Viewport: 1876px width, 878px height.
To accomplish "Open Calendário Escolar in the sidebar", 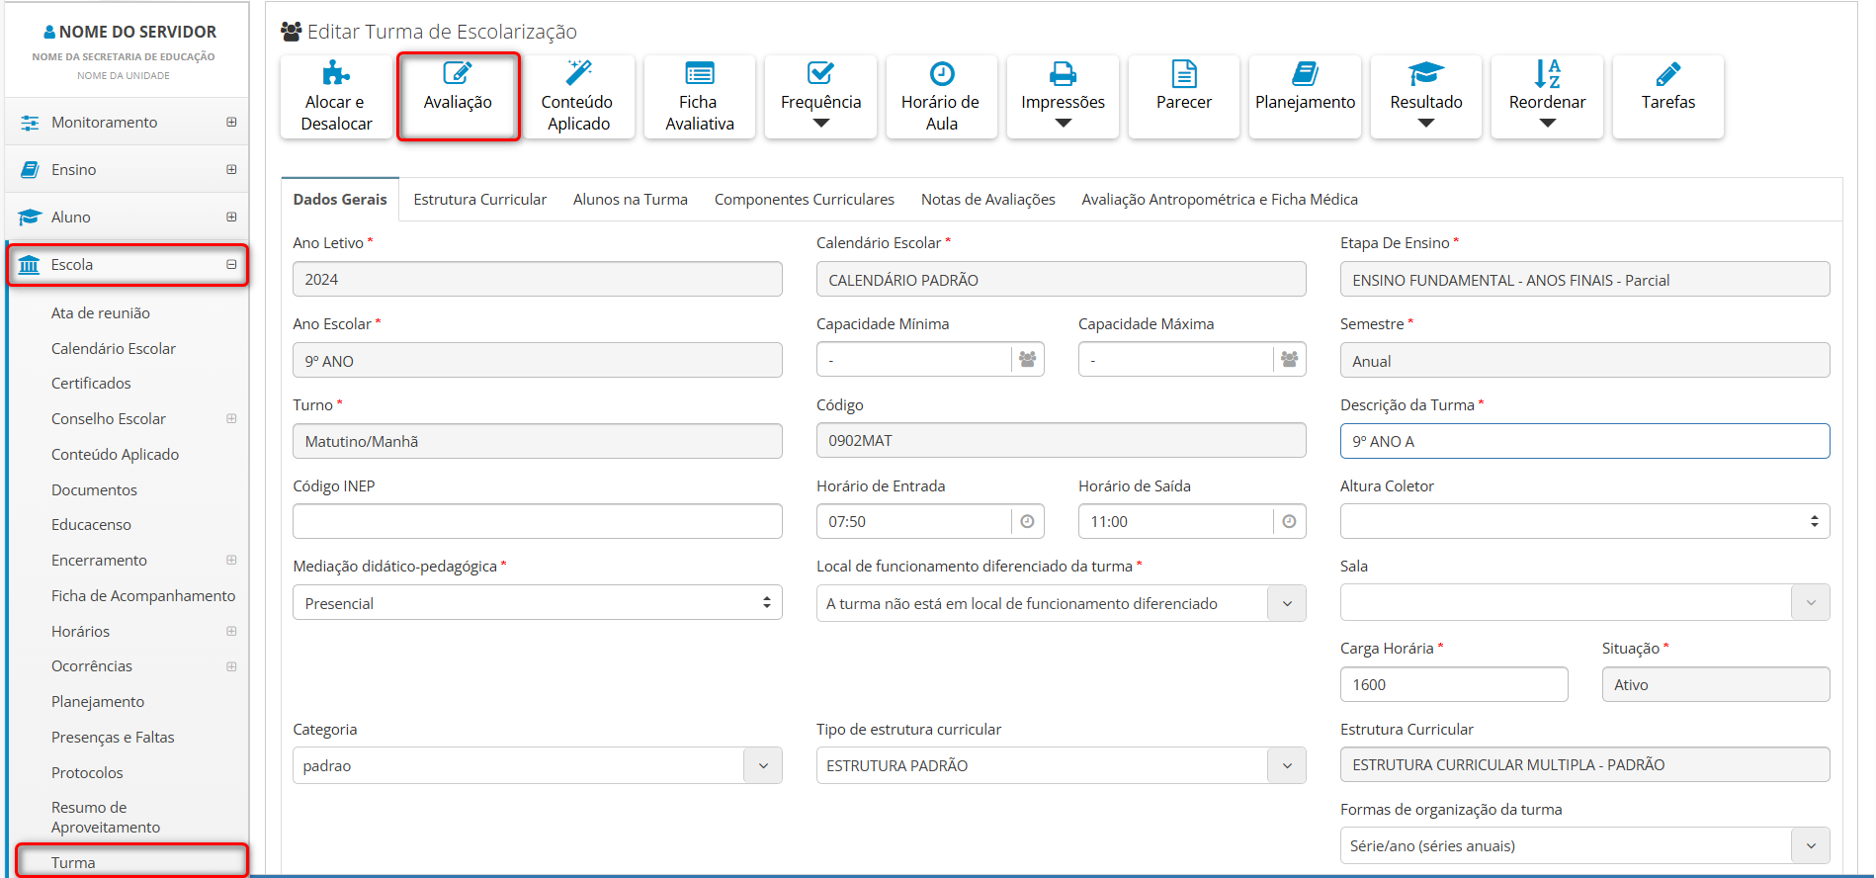I will pyautogui.click(x=114, y=348).
